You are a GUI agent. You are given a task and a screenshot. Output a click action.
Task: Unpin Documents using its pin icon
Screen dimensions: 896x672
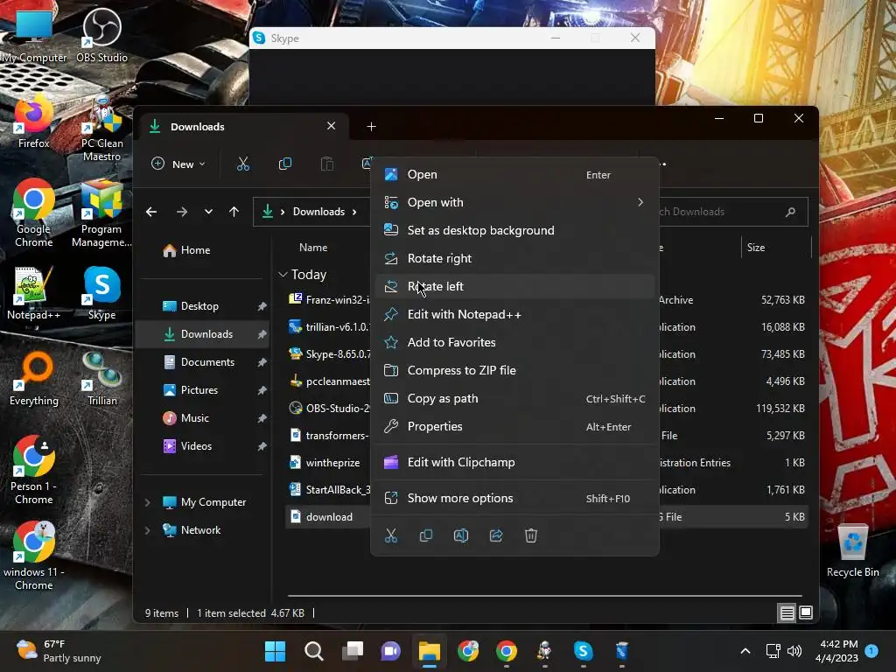tap(262, 362)
